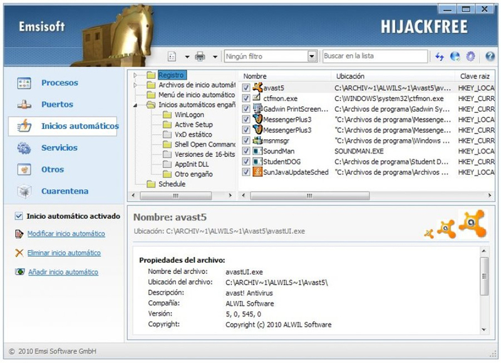Screen dimensions: 501x363
Task: Click the details panel vertical scrollbar thumb
Action: [484, 276]
